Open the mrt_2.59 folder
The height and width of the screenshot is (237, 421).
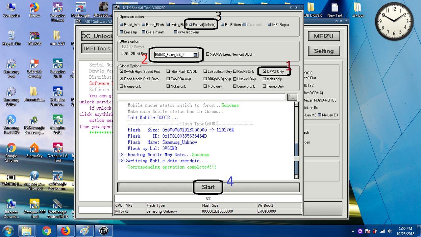[57, 38]
